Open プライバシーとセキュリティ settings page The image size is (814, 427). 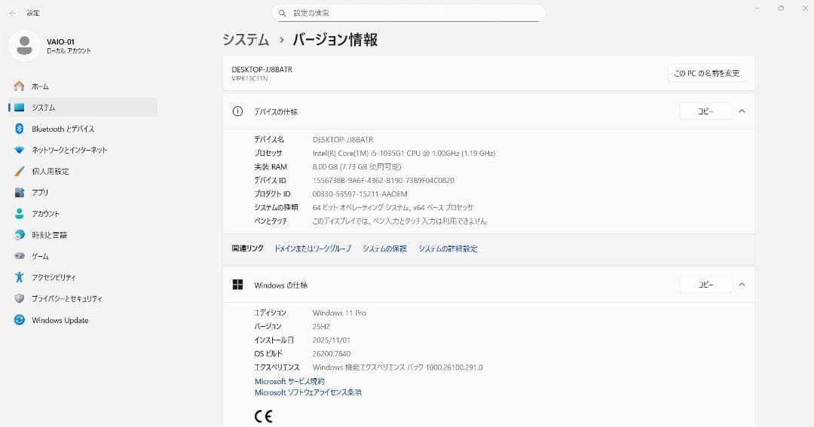[x=83, y=299]
